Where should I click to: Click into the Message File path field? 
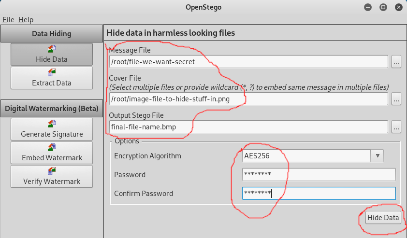248,62
